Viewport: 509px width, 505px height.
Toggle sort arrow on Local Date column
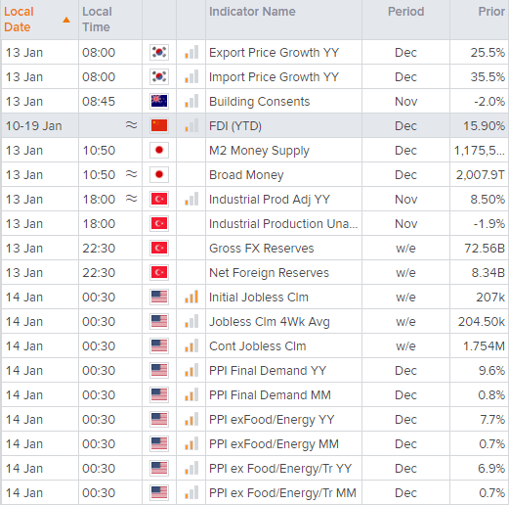pos(66,20)
